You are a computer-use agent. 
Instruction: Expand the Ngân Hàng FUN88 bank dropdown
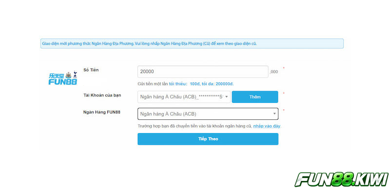208,114
